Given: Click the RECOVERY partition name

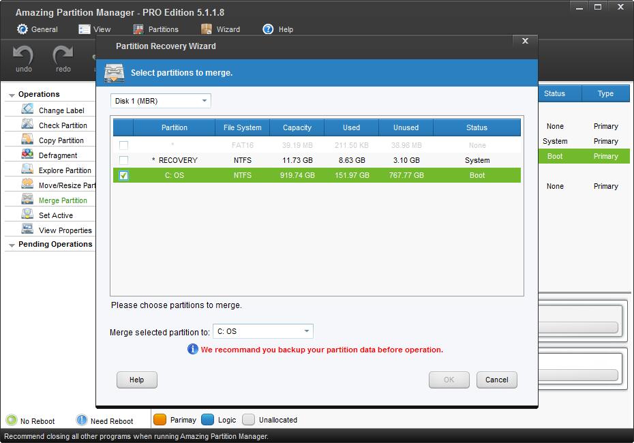Looking at the screenshot, I should point(178,160).
